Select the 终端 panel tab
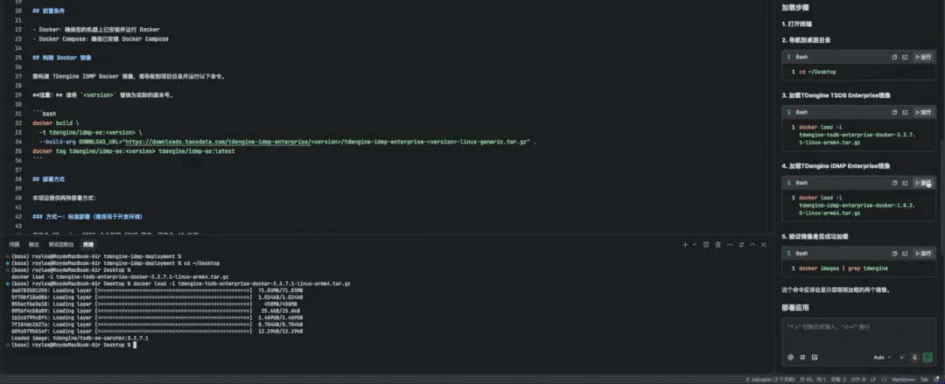 88,245
